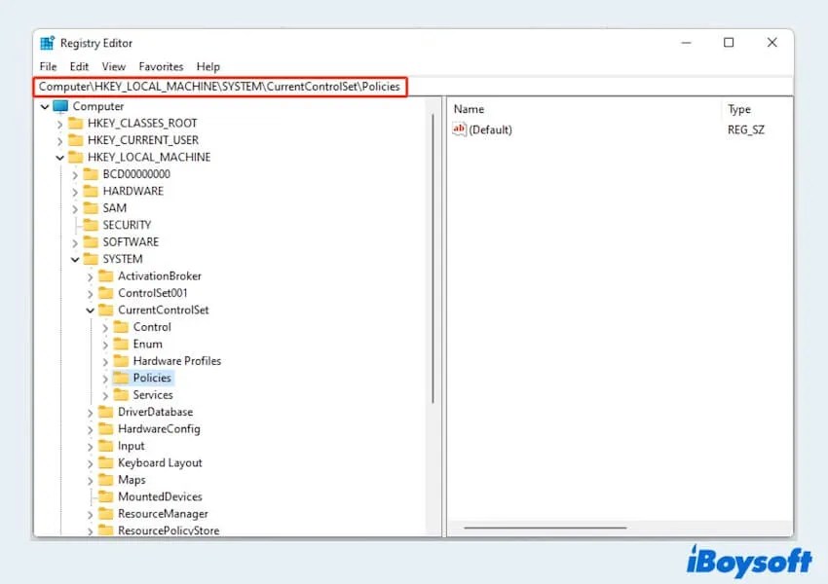
Task: Collapse the HKEY_LOCAL_MACHINE key
Action: [61, 157]
